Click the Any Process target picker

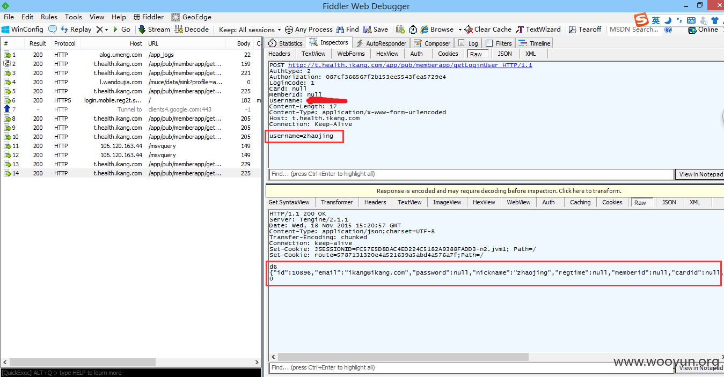pyautogui.click(x=309, y=29)
